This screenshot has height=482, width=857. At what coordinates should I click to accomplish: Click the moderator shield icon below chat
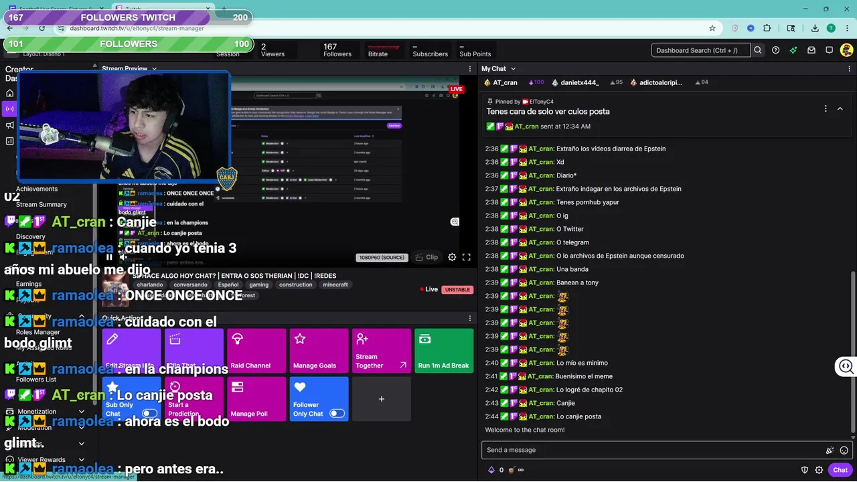[805, 470]
